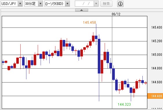163x110 pixels.
Task: Click the 145.458 high price label
Action: 89,22
